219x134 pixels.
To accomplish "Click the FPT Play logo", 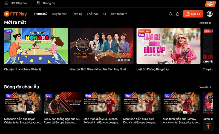I will pos(15,14).
